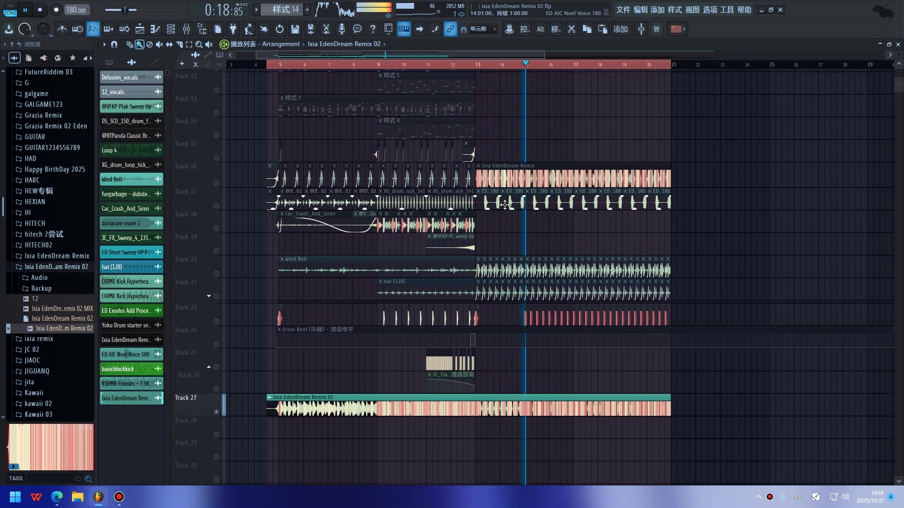
Task: Select the Paint brush tool
Action: click(x=139, y=44)
